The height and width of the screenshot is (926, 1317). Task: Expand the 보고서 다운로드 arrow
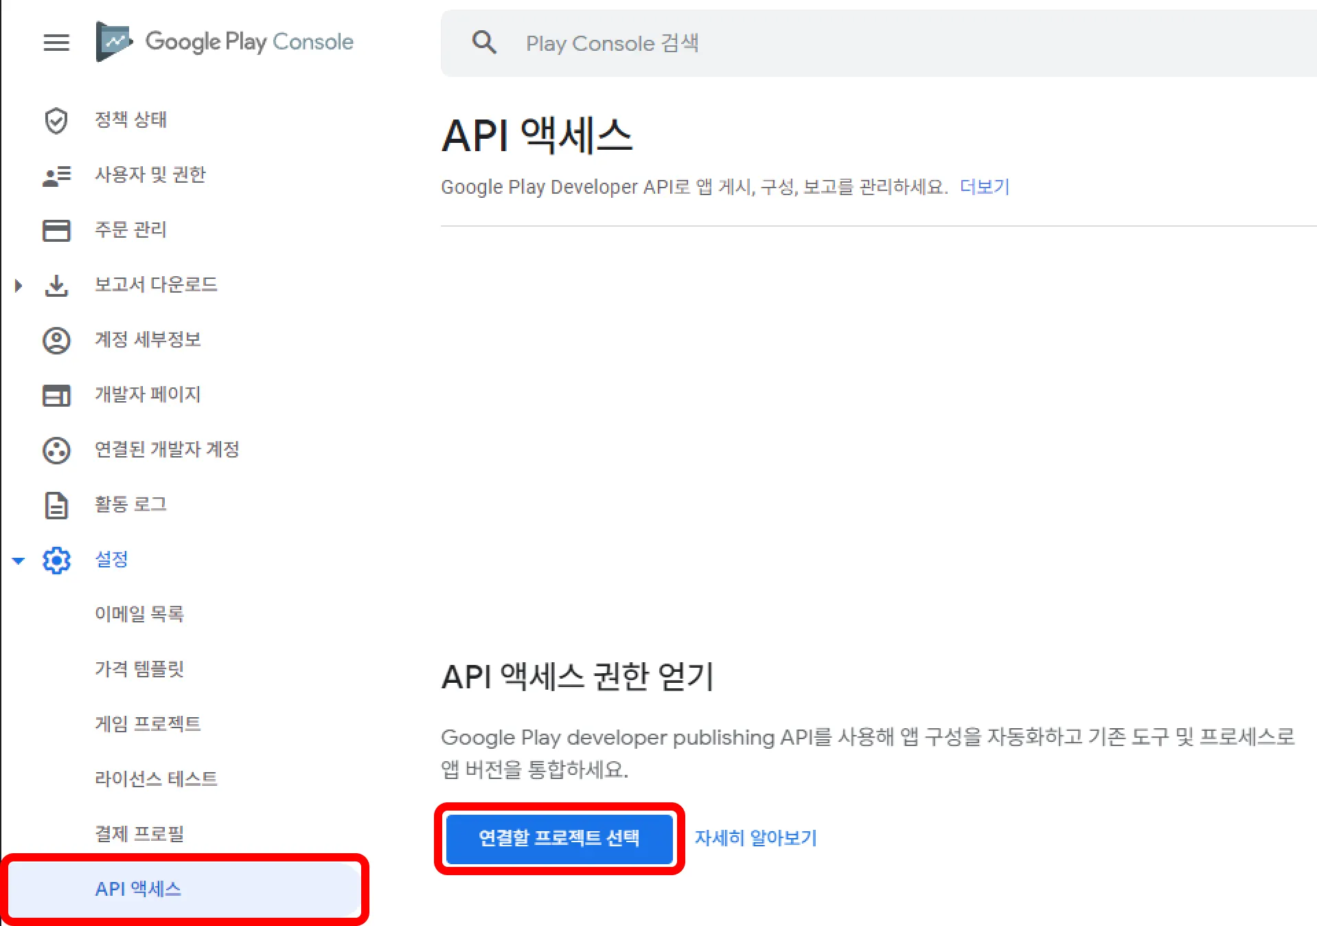(x=19, y=285)
